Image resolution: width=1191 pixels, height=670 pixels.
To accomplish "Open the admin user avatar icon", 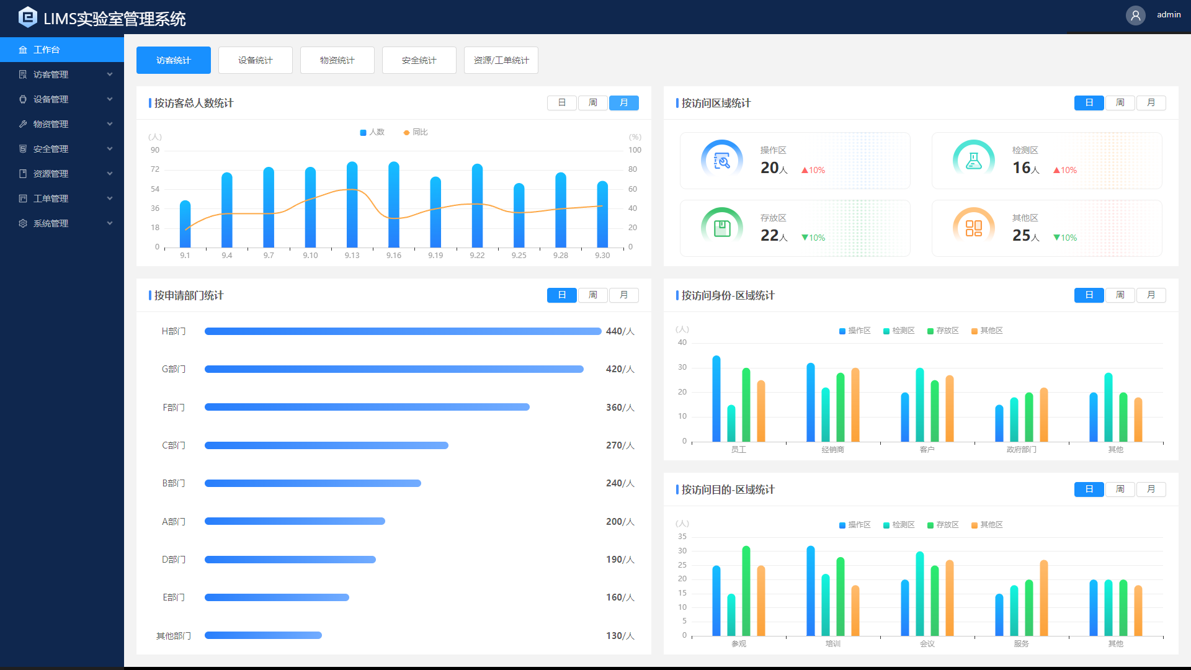I will (1135, 16).
